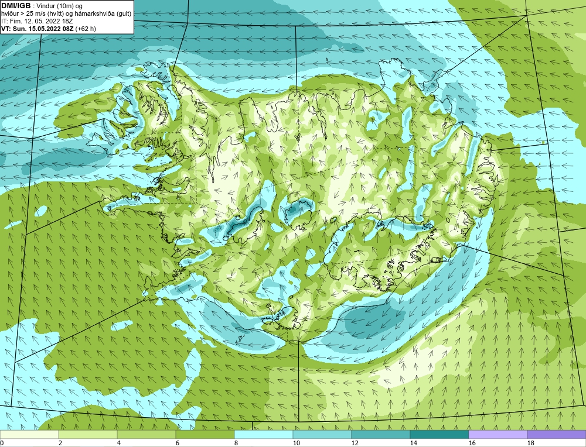The height and width of the screenshot is (447, 586).
Task: Click the '(+62 h)' forecast offset text
Action: (86, 29)
